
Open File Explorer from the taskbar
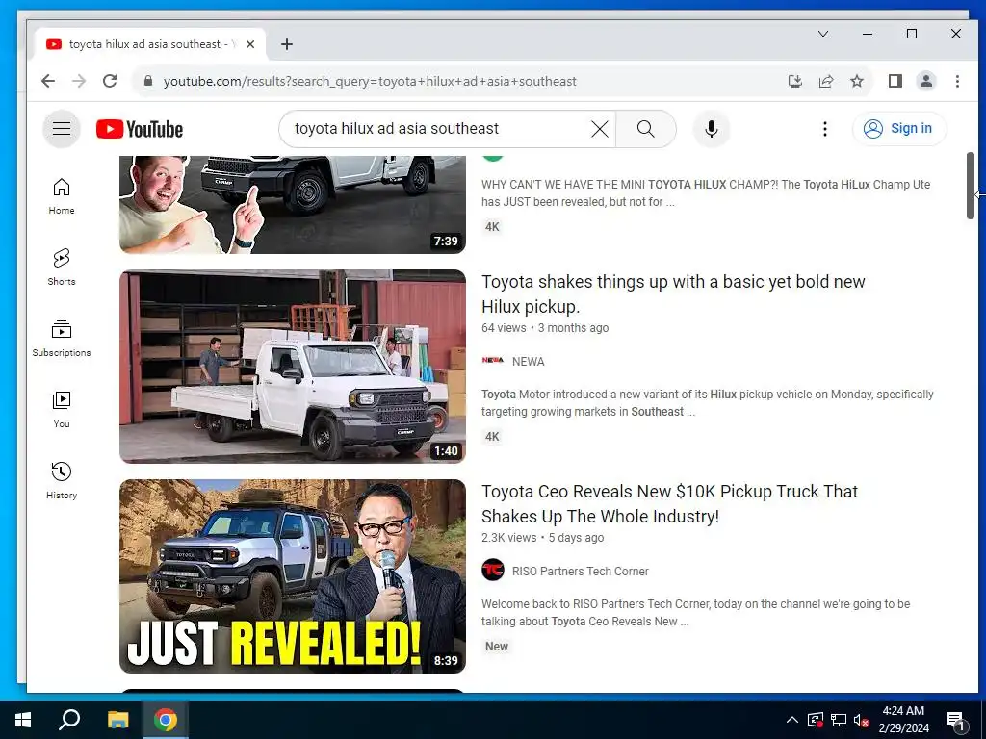(x=117, y=720)
